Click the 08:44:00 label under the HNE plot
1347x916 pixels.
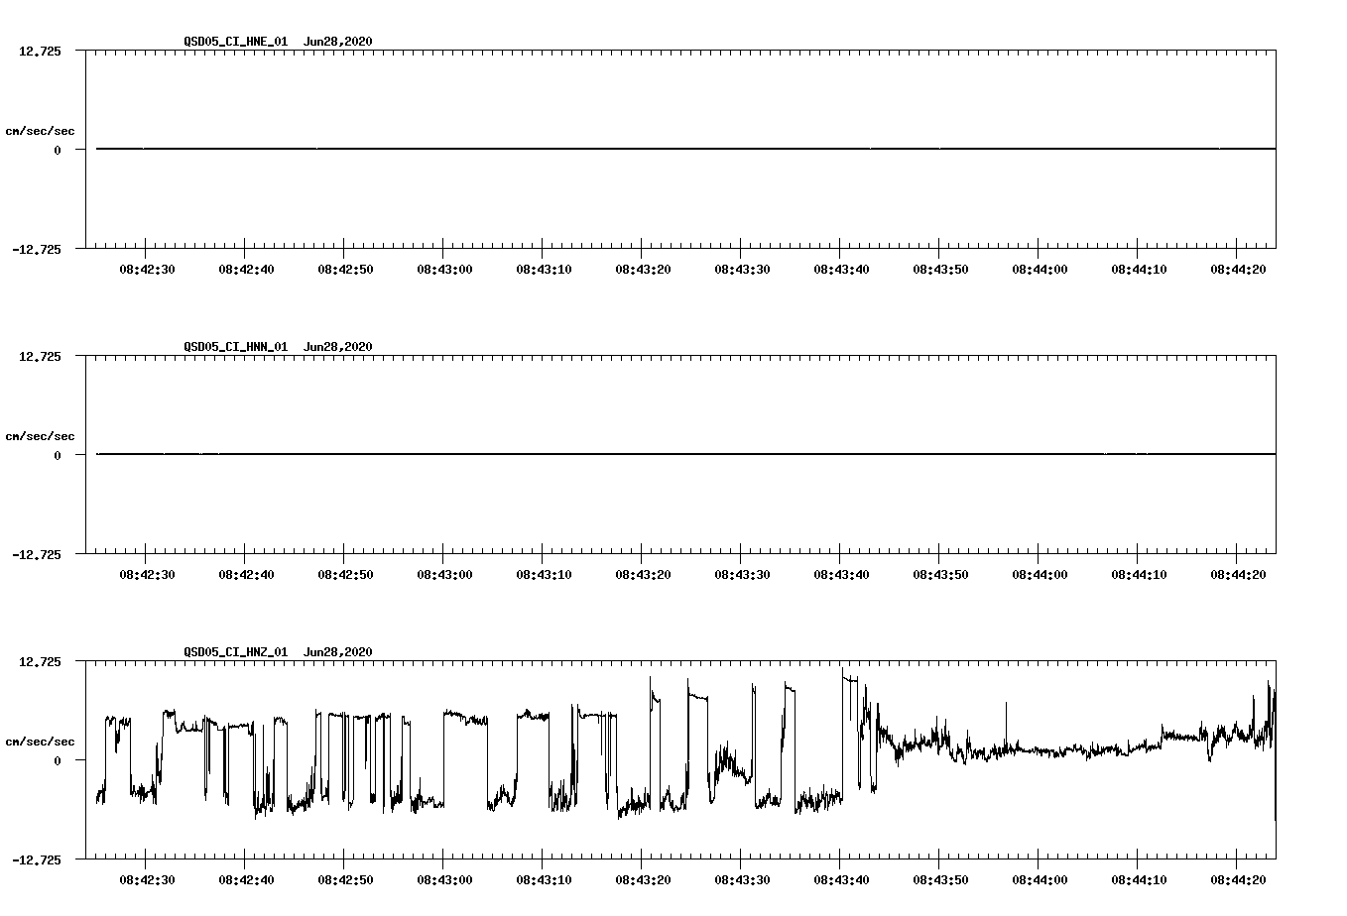1040,270
